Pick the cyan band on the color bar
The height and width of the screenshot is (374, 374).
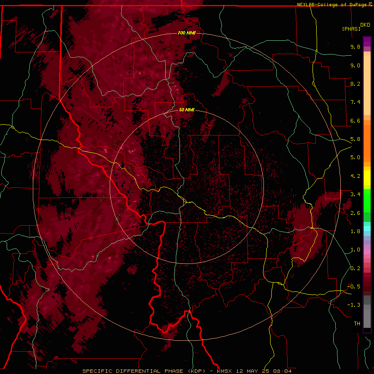pos(367,228)
